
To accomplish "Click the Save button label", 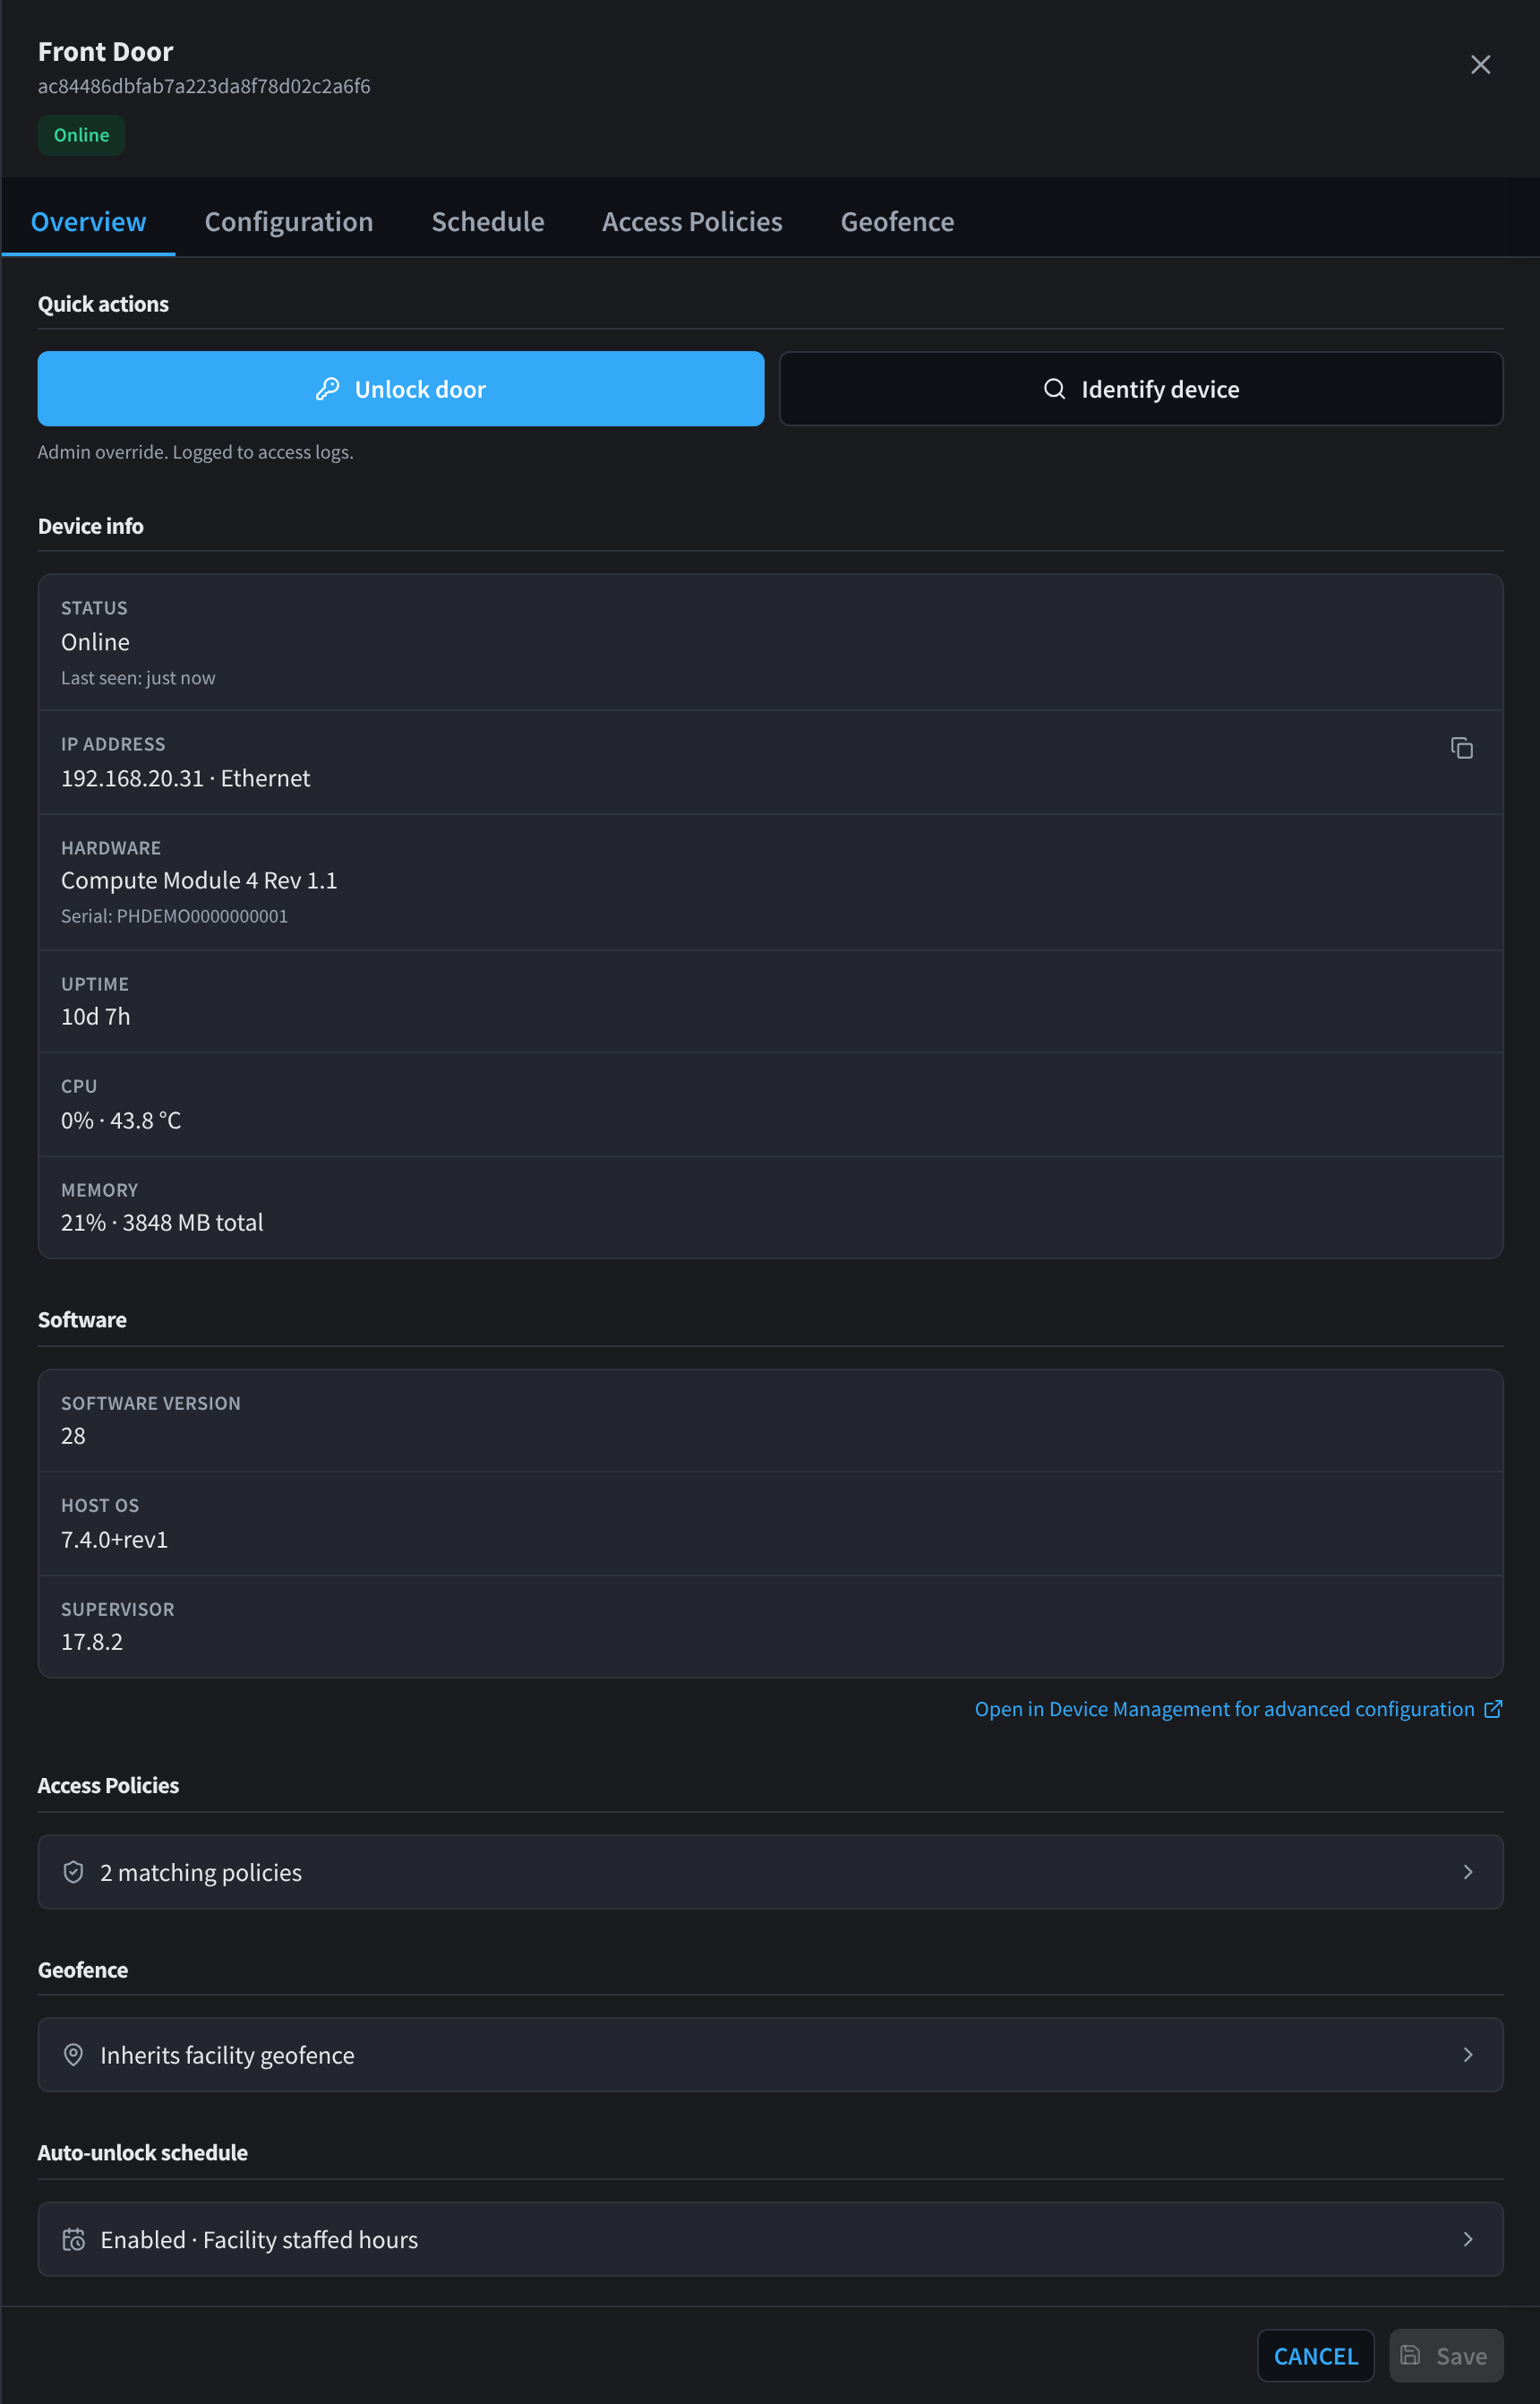I will click(x=1461, y=2356).
